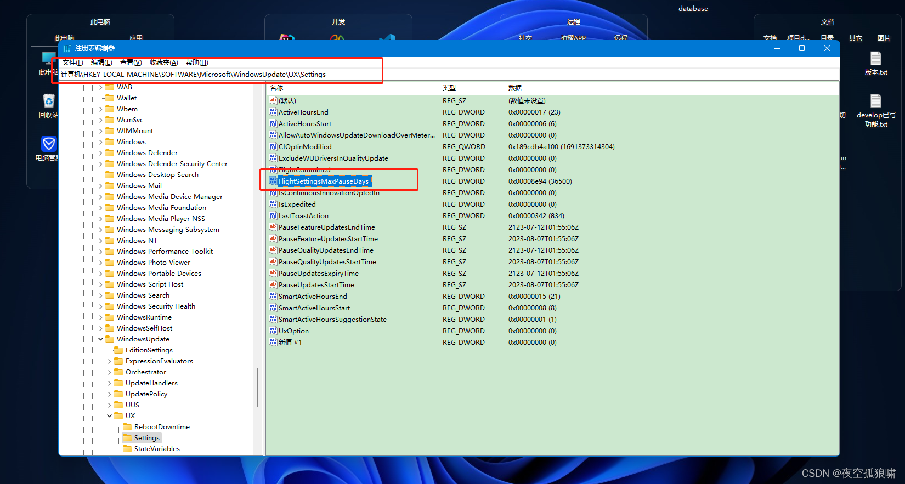
Task: Select the ExpressionEvaluators tree key
Action: tap(159, 361)
